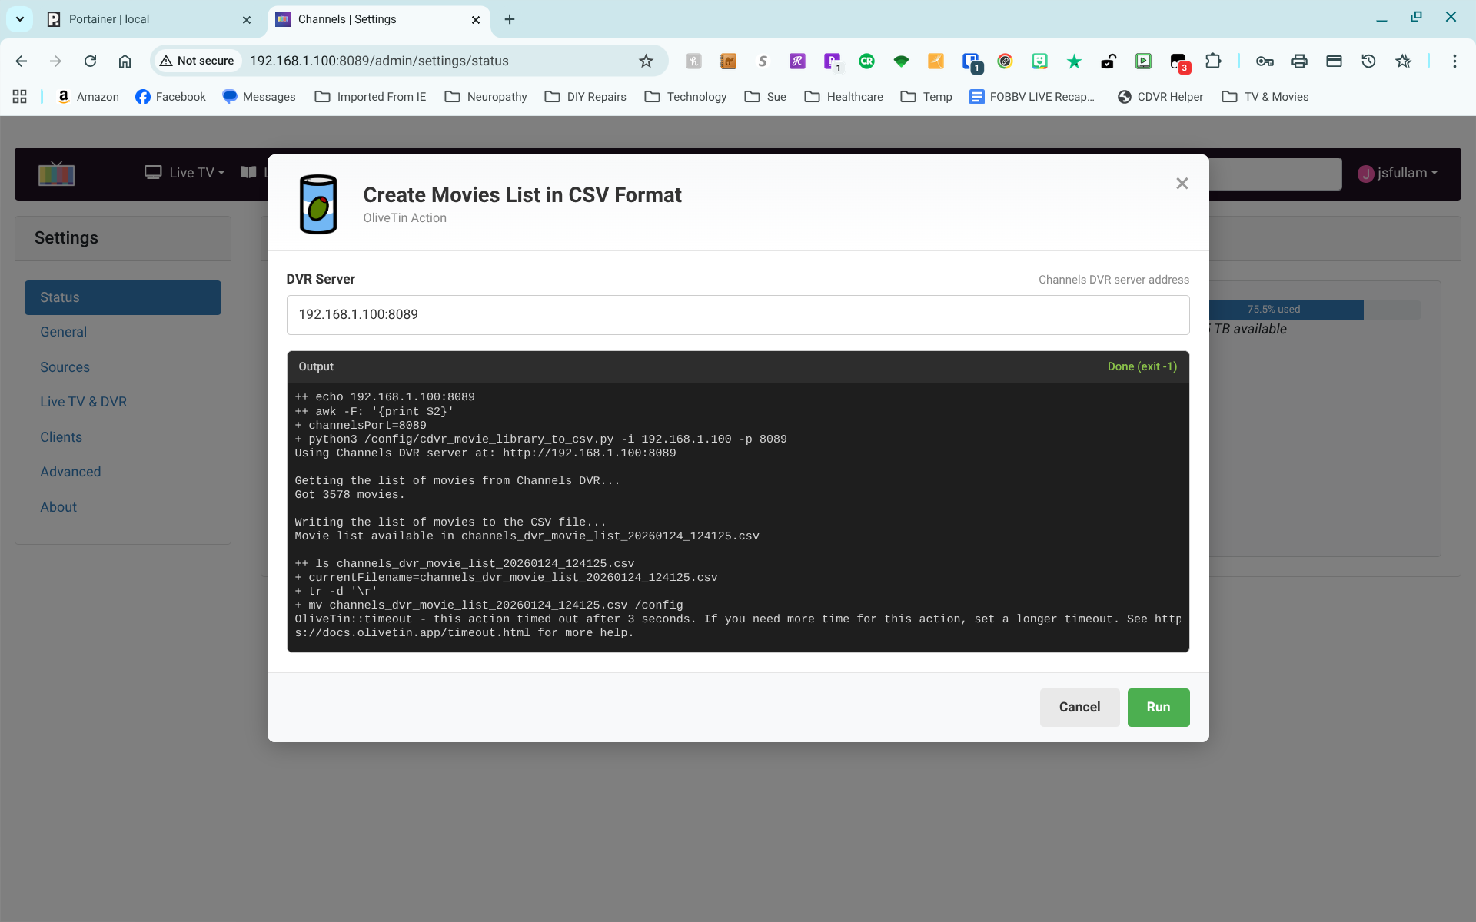Viewport: 1476px width, 922px height.
Task: Open the password key icon
Action: [1265, 61]
